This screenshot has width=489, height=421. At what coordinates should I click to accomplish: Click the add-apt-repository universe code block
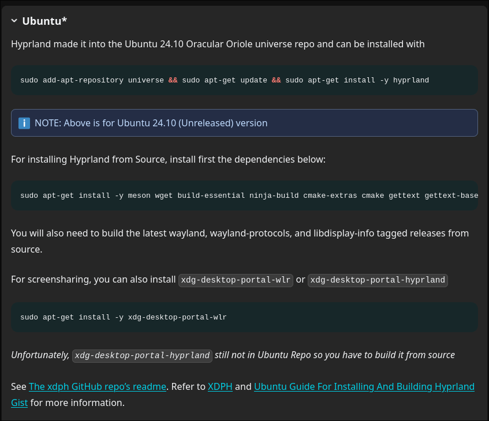245,80
